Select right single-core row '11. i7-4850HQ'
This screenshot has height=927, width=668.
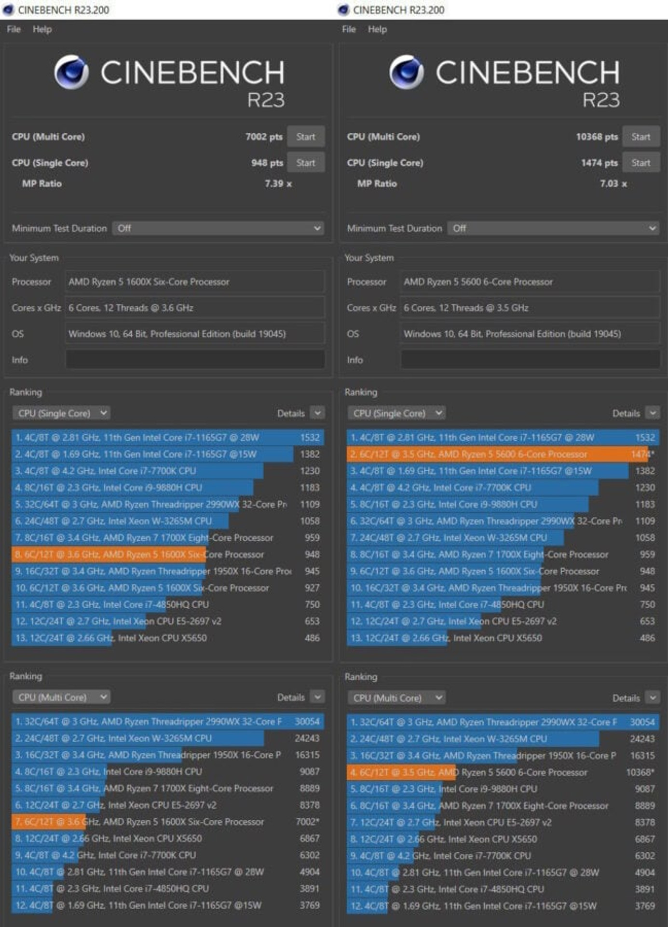(x=503, y=605)
